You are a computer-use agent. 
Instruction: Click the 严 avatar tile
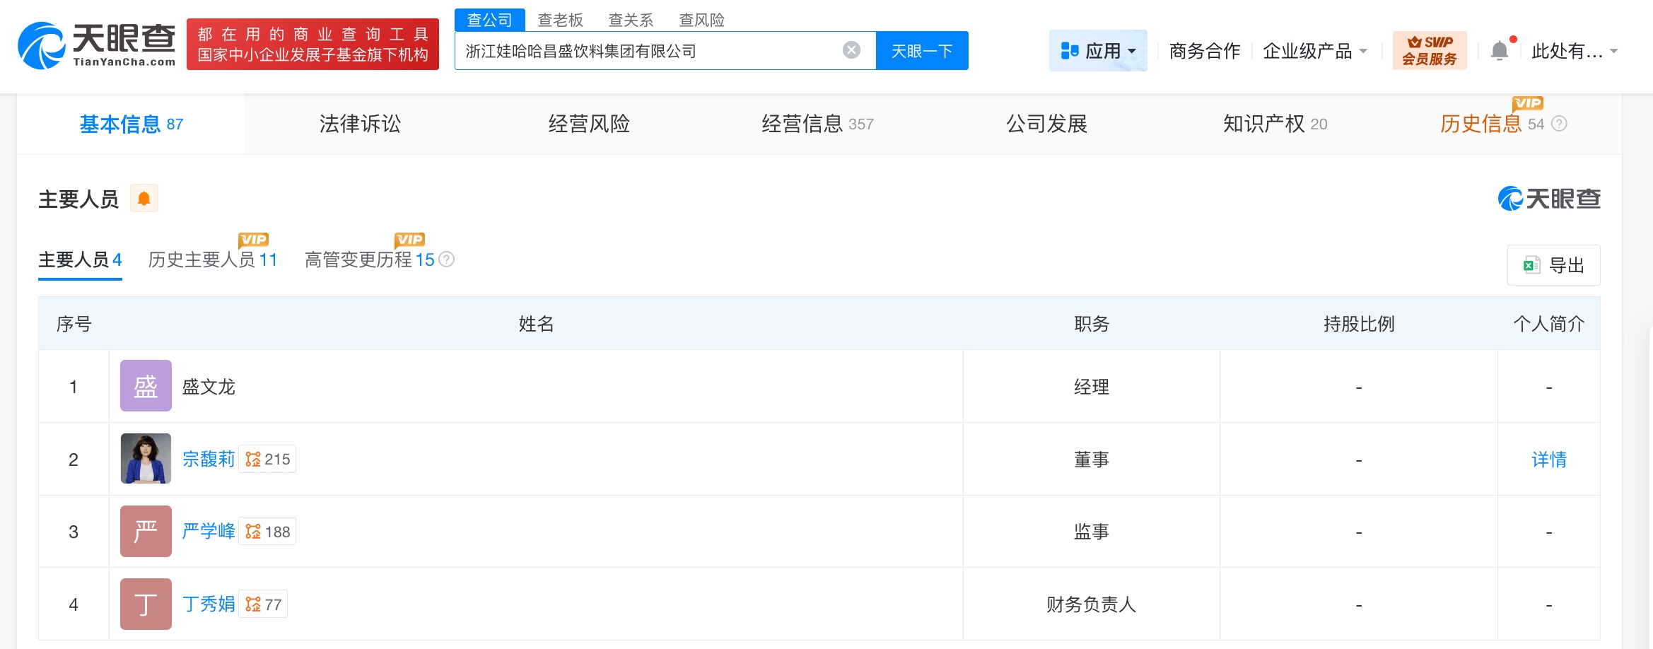click(146, 531)
